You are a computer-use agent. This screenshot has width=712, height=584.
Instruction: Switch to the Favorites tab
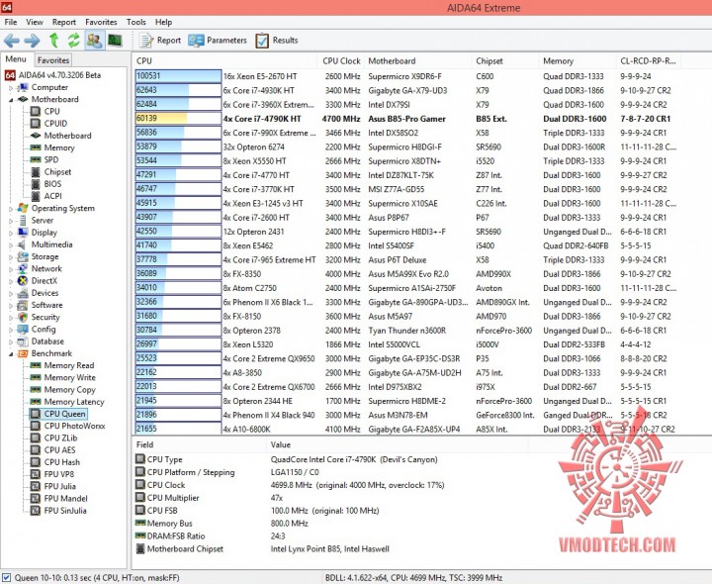coord(53,60)
